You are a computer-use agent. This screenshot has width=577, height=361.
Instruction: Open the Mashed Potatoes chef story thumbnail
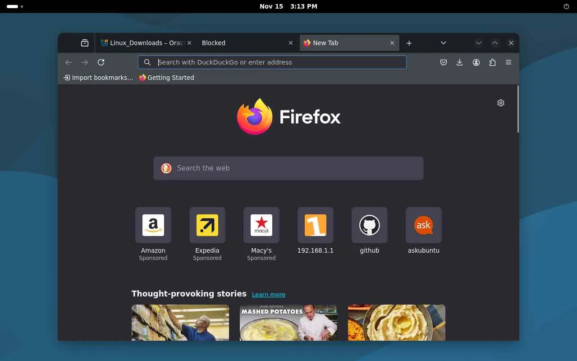pyautogui.click(x=288, y=323)
